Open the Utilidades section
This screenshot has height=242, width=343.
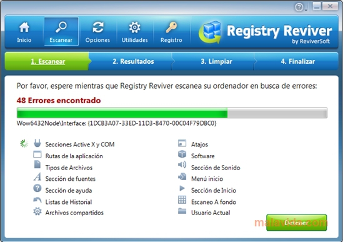coord(134,32)
